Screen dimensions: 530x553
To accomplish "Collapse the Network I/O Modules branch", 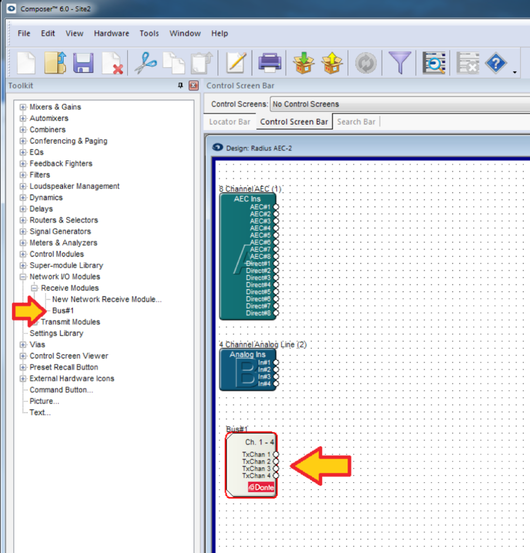I will 22,276.
